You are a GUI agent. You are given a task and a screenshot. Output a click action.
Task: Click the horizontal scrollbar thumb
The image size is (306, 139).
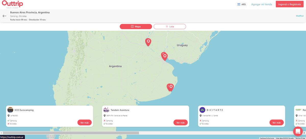click(71, 133)
